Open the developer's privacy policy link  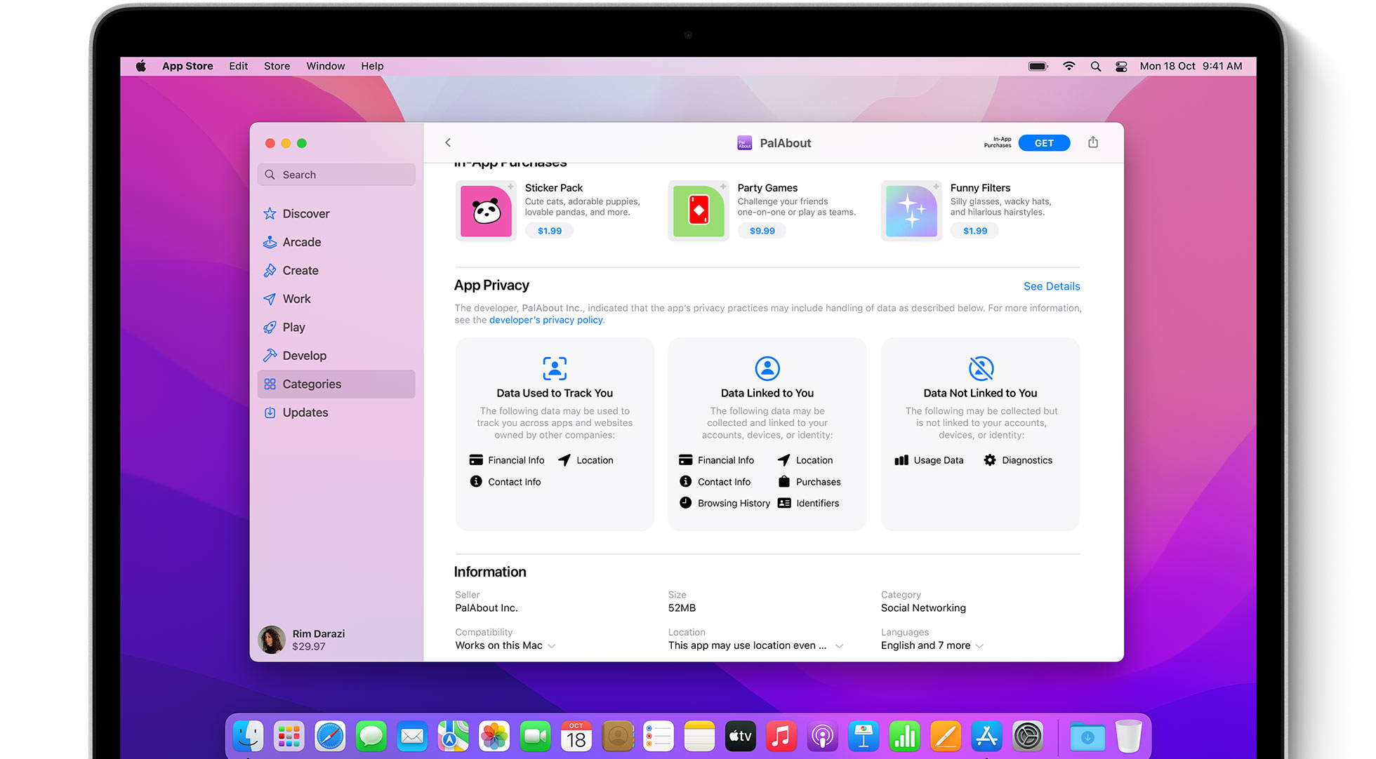545,320
